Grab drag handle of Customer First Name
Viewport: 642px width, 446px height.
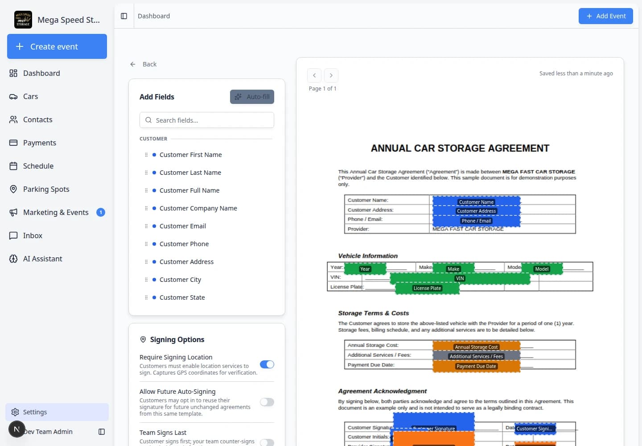pos(146,155)
